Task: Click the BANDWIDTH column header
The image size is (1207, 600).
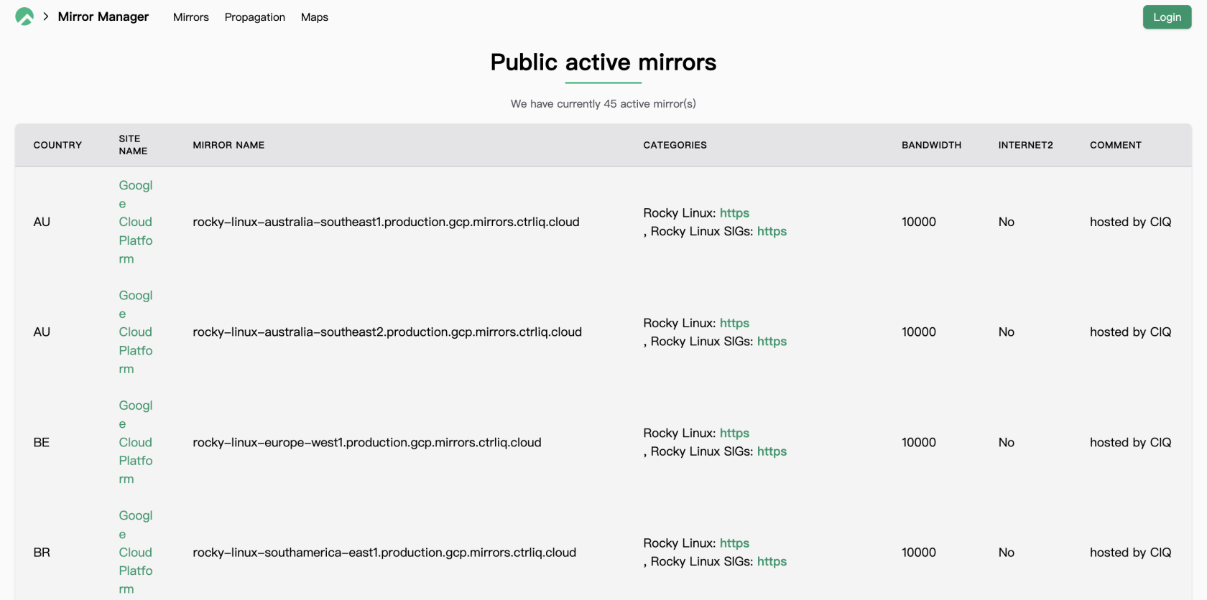Action: [x=931, y=145]
